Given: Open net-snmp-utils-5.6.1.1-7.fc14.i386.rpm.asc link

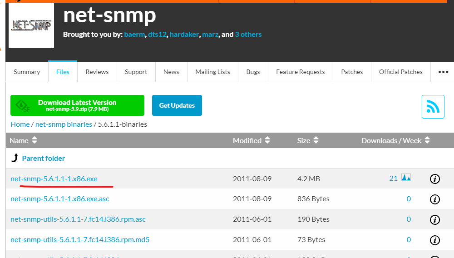Looking at the screenshot, I should pyautogui.click(x=78, y=219).
